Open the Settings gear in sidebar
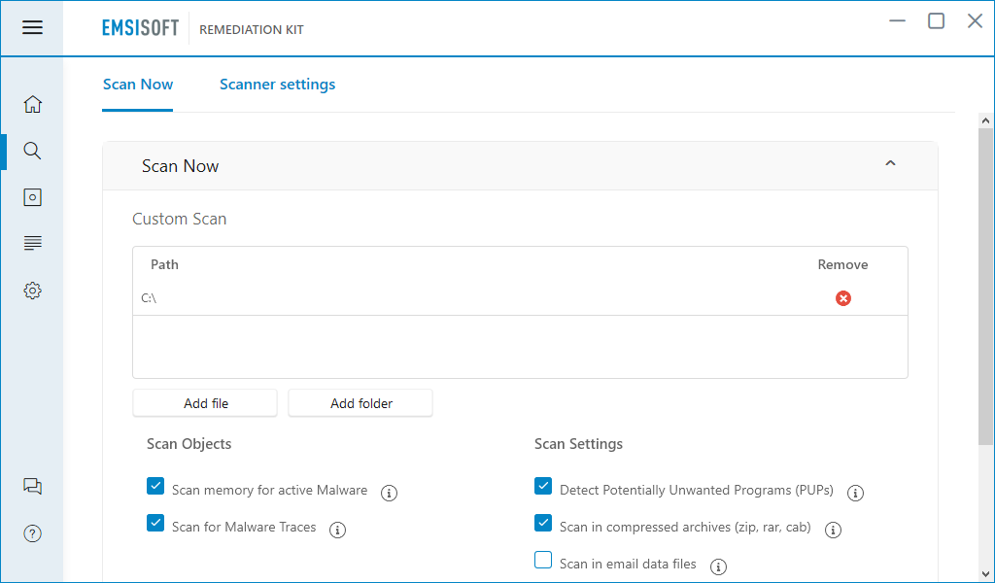Image resolution: width=995 pixels, height=583 pixels. [32, 291]
